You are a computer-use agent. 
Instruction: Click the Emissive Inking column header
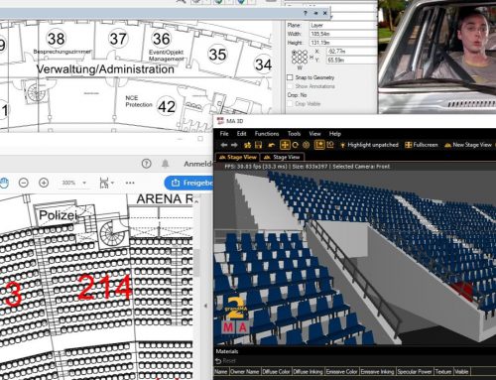point(377,372)
